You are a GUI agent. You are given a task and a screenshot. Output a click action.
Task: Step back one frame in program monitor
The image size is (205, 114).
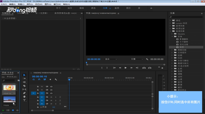tap(120, 68)
